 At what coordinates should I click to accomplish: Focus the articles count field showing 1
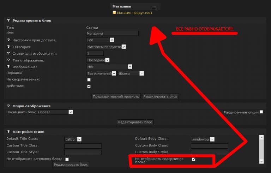coord(95,53)
